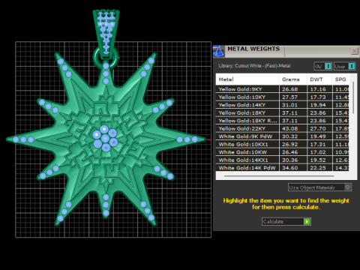
Task: Select the White Gold:14K PdW row
Action: (283, 168)
